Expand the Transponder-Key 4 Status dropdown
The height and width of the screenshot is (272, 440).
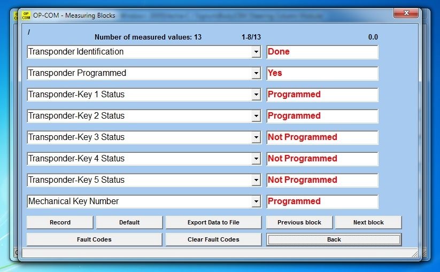click(256, 159)
